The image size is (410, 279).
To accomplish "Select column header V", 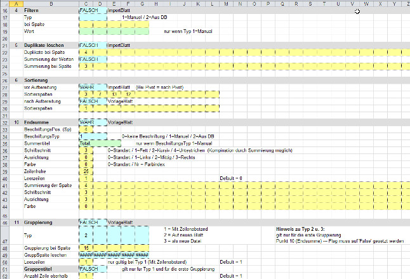I will pos(351,4).
